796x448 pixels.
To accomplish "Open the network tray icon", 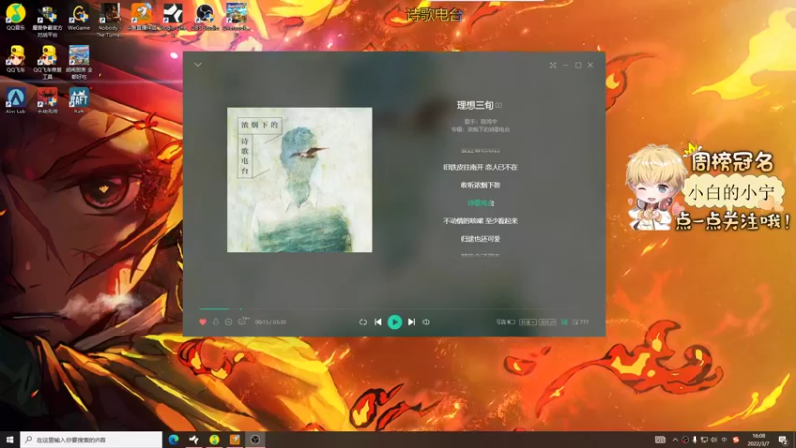I will click(x=704, y=440).
